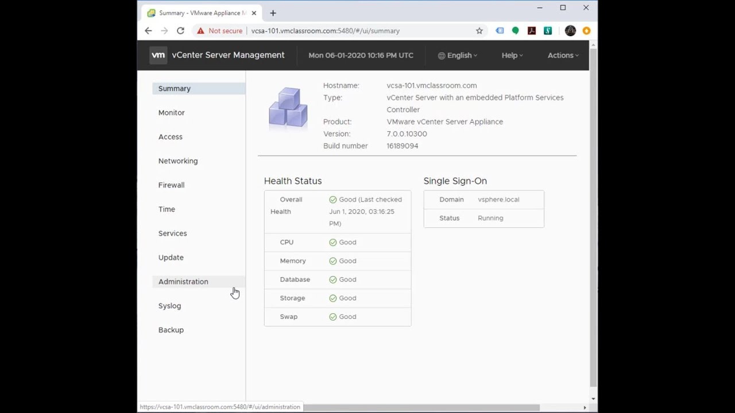
Task: Click the globe icon next to English
Action: coord(442,56)
